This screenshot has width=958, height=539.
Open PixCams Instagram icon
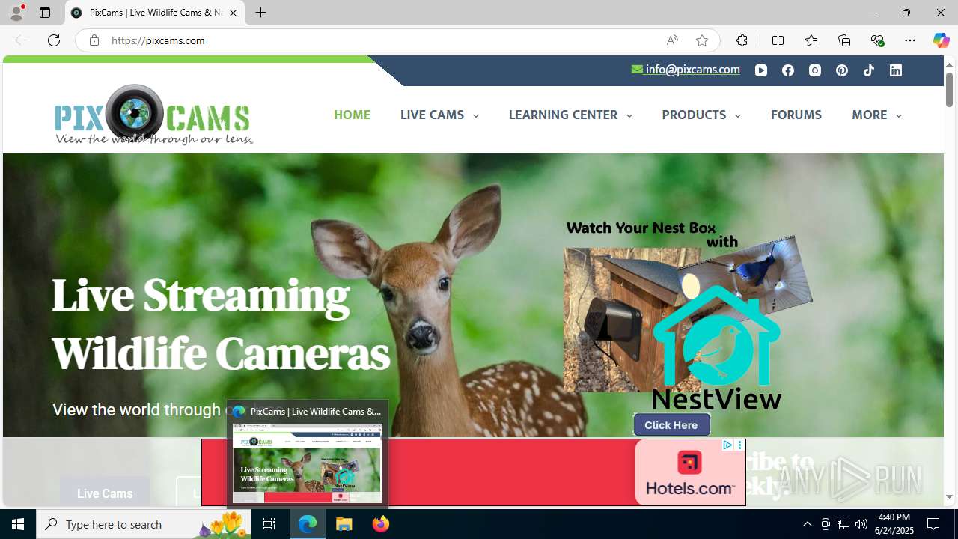(x=815, y=70)
